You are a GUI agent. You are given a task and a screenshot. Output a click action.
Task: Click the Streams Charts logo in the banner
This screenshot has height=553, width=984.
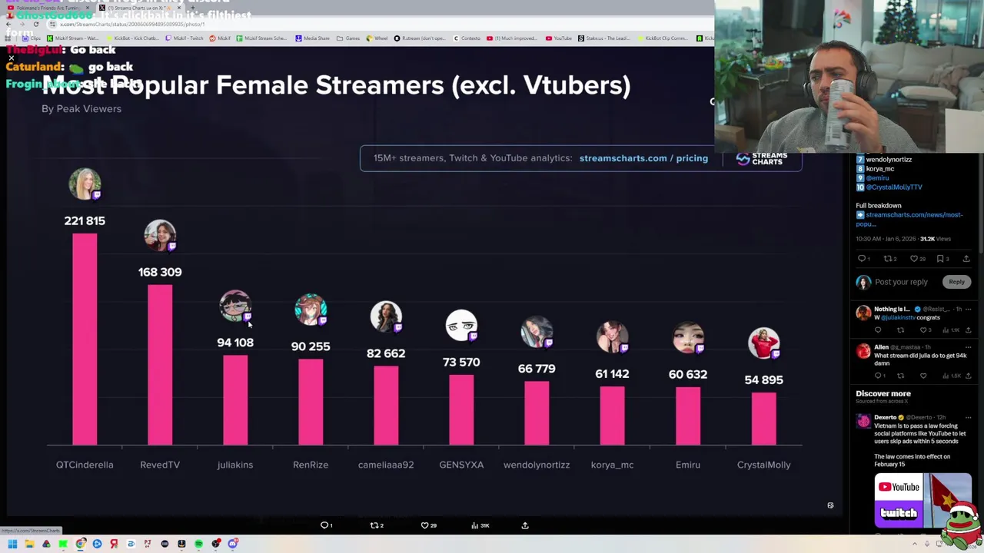click(x=762, y=158)
